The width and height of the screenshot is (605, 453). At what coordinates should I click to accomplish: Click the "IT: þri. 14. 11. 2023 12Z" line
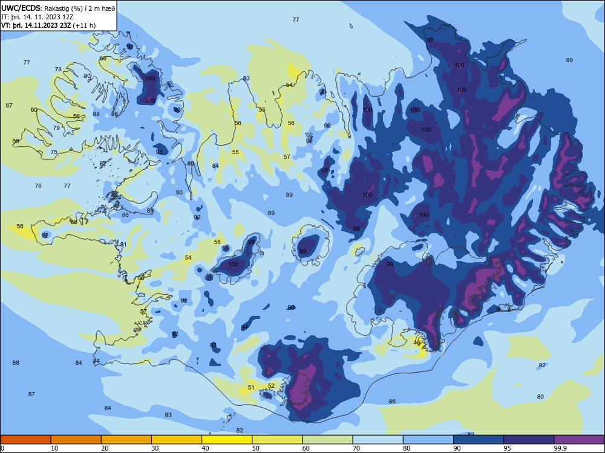pos(38,17)
